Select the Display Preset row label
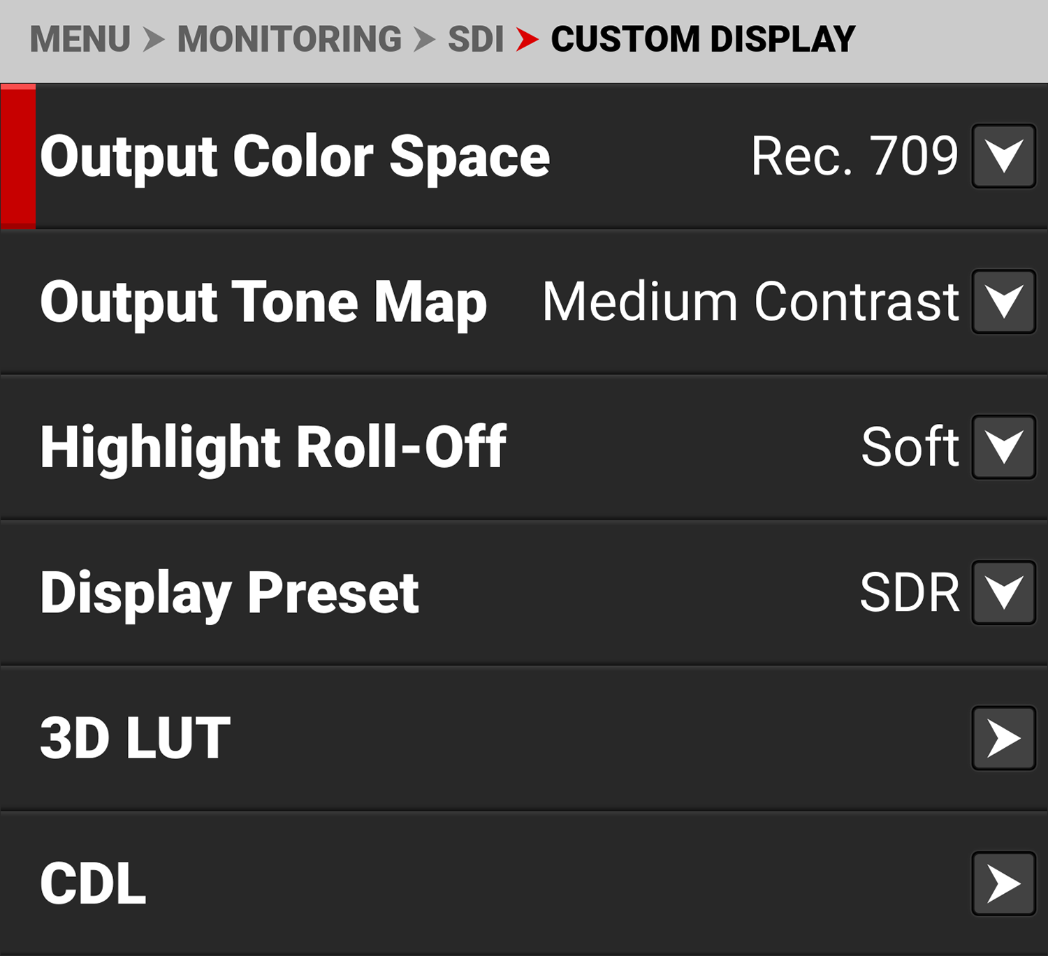Image resolution: width=1048 pixels, height=956 pixels. pyautogui.click(x=229, y=594)
